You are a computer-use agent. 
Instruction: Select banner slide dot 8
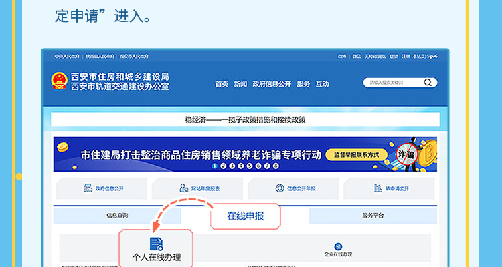276,166
